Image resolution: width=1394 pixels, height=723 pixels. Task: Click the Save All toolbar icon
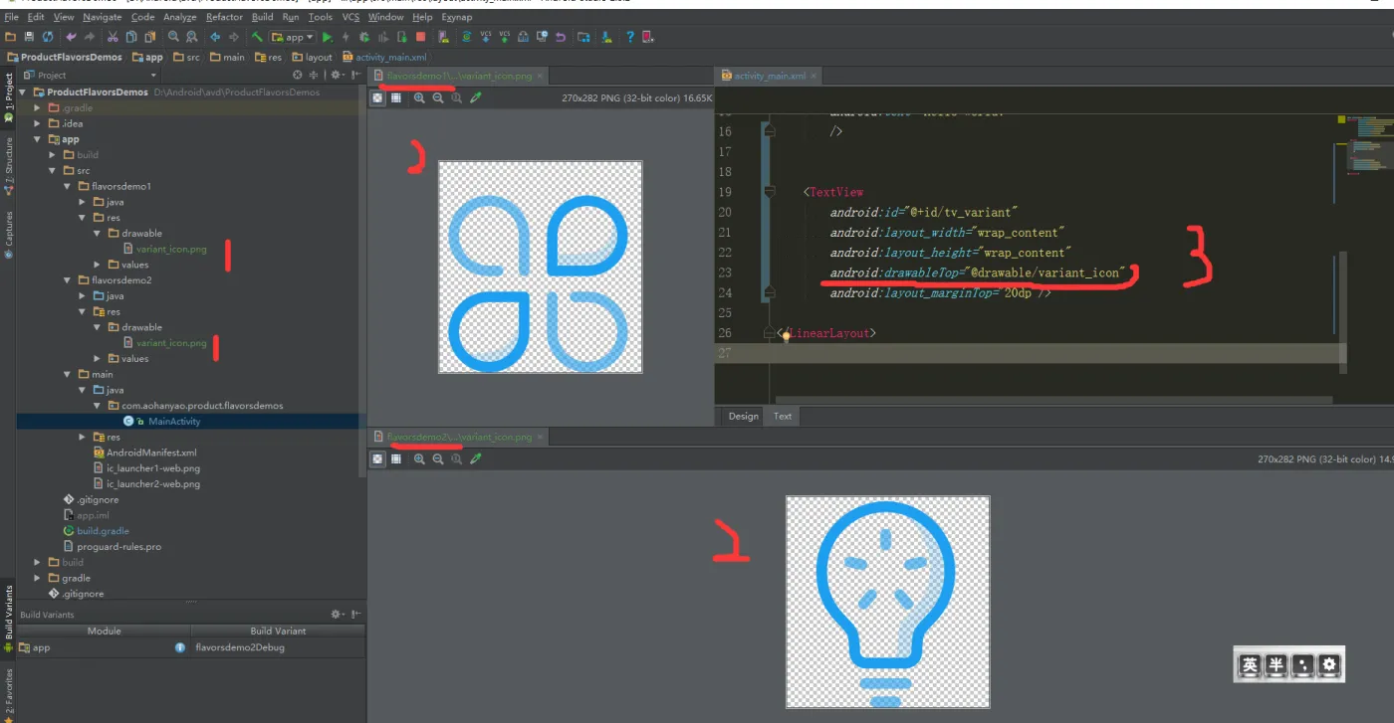29,37
